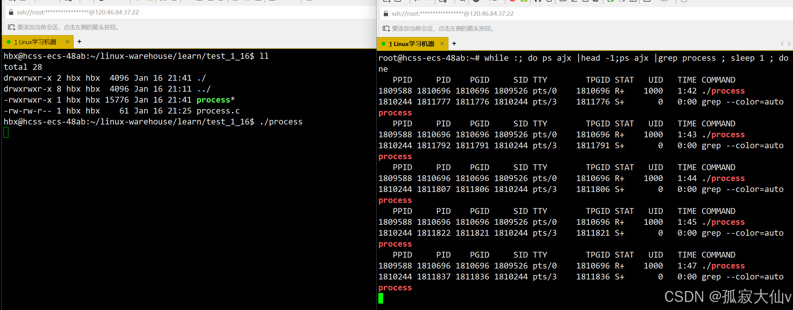The height and width of the screenshot is (310, 793).
Task: Click the TPGID value '1811776'
Action: pyautogui.click(x=593, y=102)
